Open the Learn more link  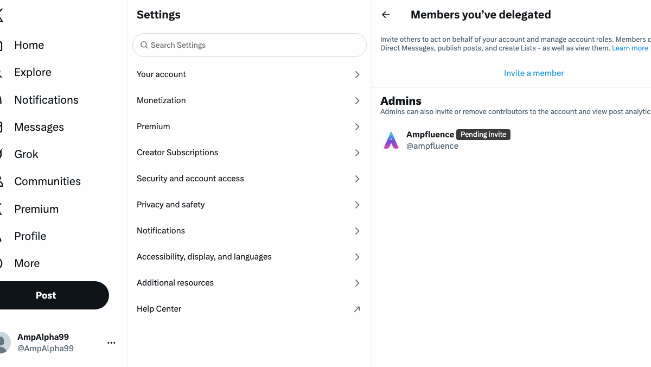(630, 48)
